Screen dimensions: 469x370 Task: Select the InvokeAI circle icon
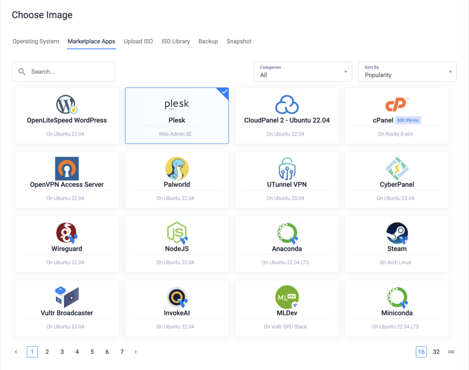point(177,297)
